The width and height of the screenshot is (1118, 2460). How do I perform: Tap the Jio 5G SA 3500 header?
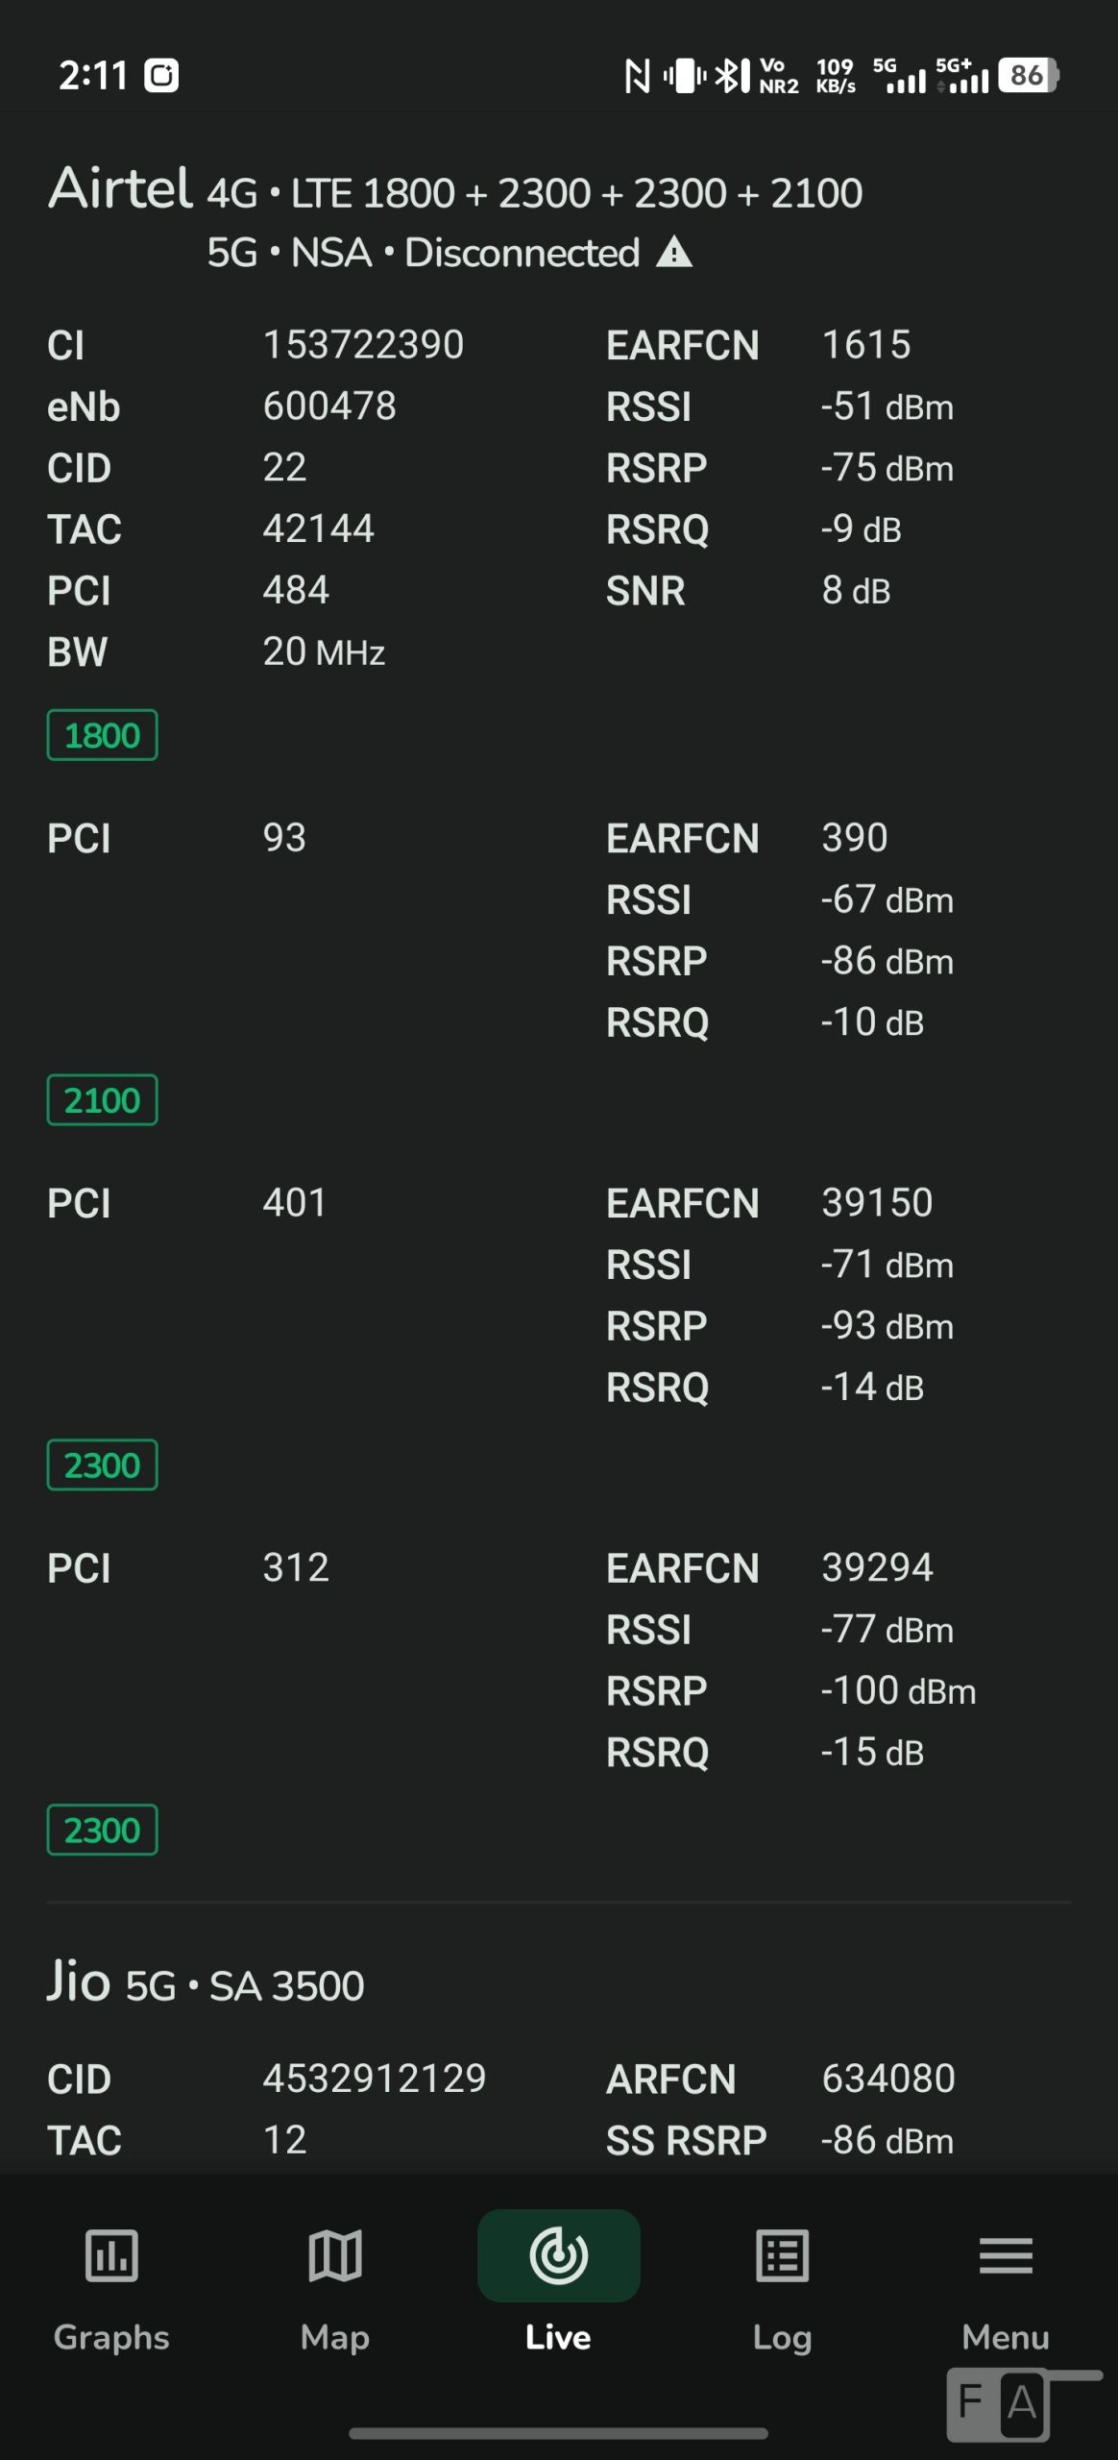point(206,1983)
